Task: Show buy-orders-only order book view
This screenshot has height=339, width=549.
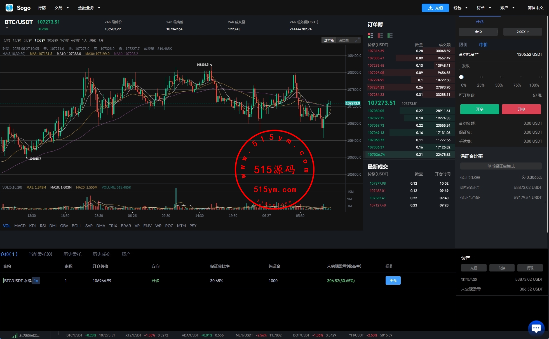Action: pos(390,36)
